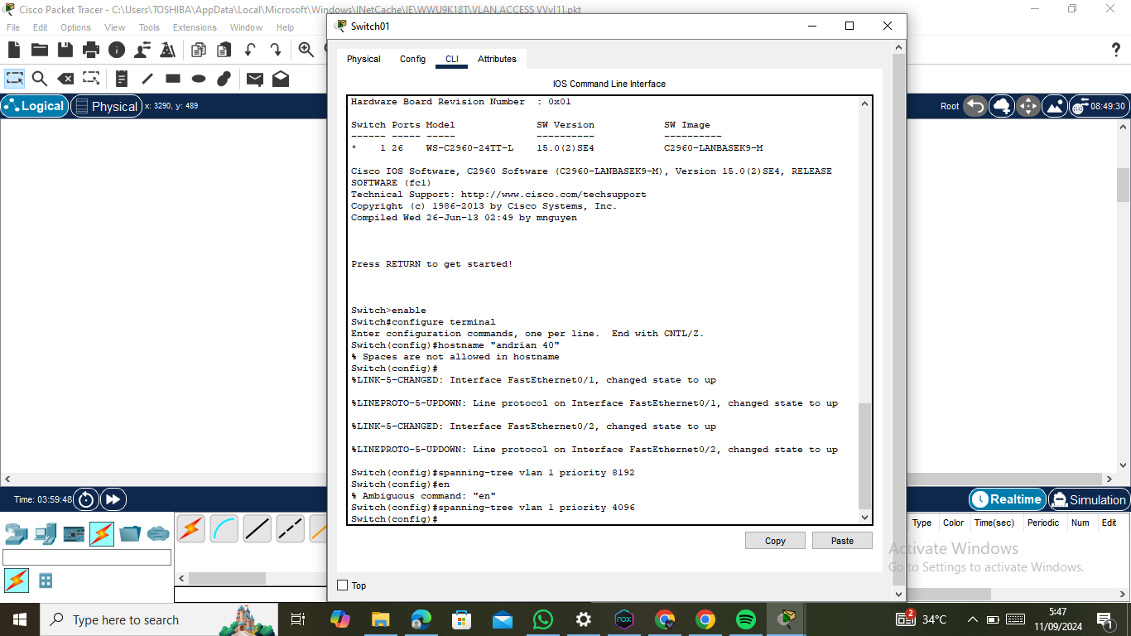
Task: Open the View menu
Action: coord(115,27)
